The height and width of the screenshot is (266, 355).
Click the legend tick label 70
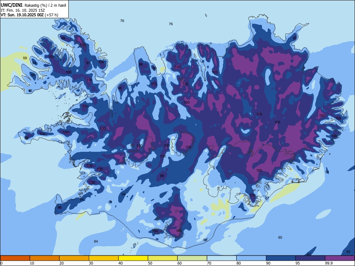pos(209,263)
